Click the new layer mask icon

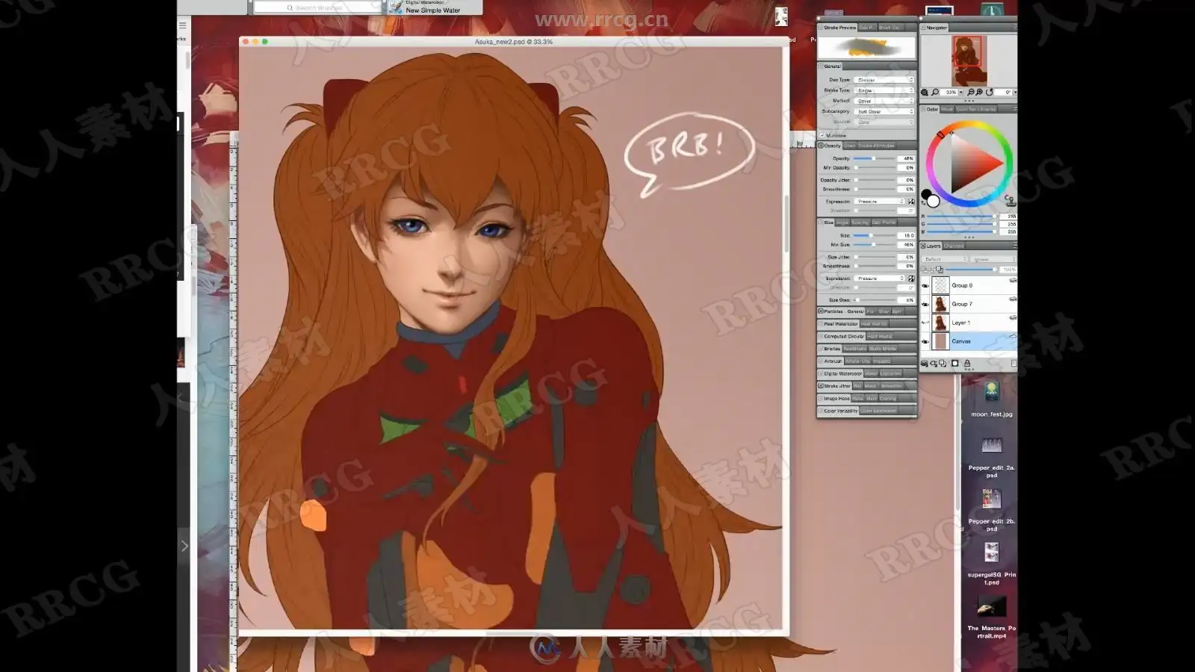pyautogui.click(x=955, y=364)
